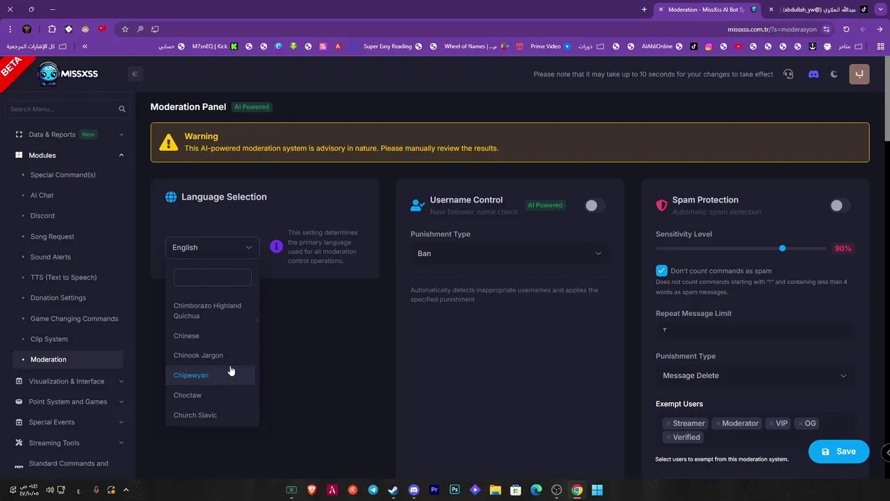Screen dimensions: 890x501
Task: Open the Message Delete punishment dropdown
Action: coord(755,376)
